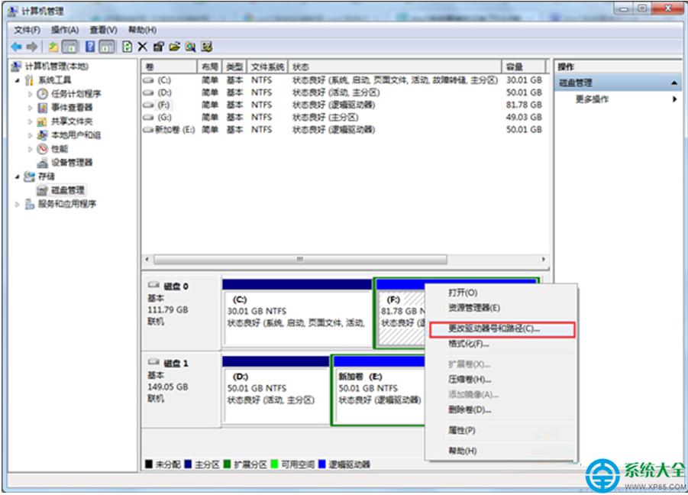Select 存储 in the tree
The image size is (688, 495).
tap(46, 176)
